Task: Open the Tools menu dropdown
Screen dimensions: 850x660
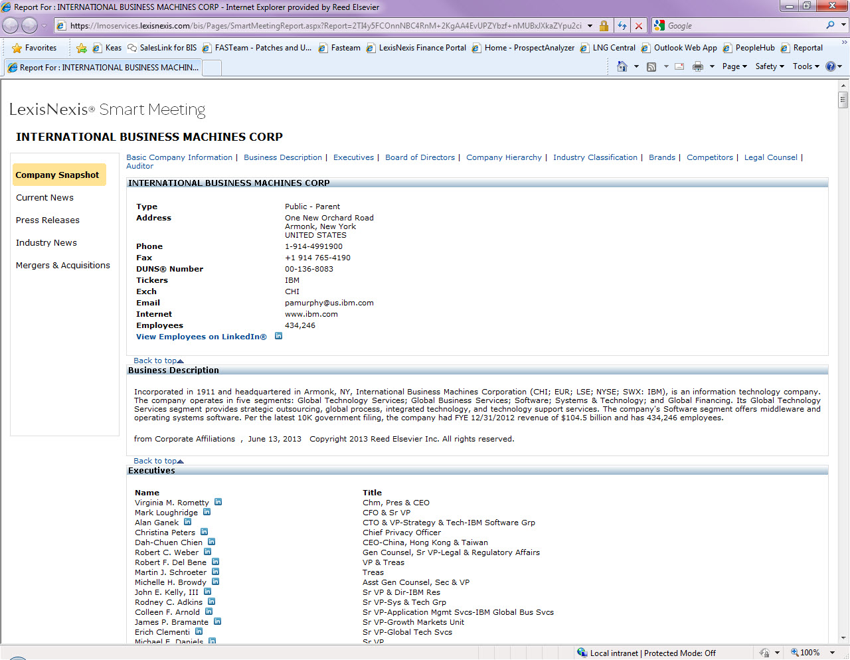Action: 806,66
